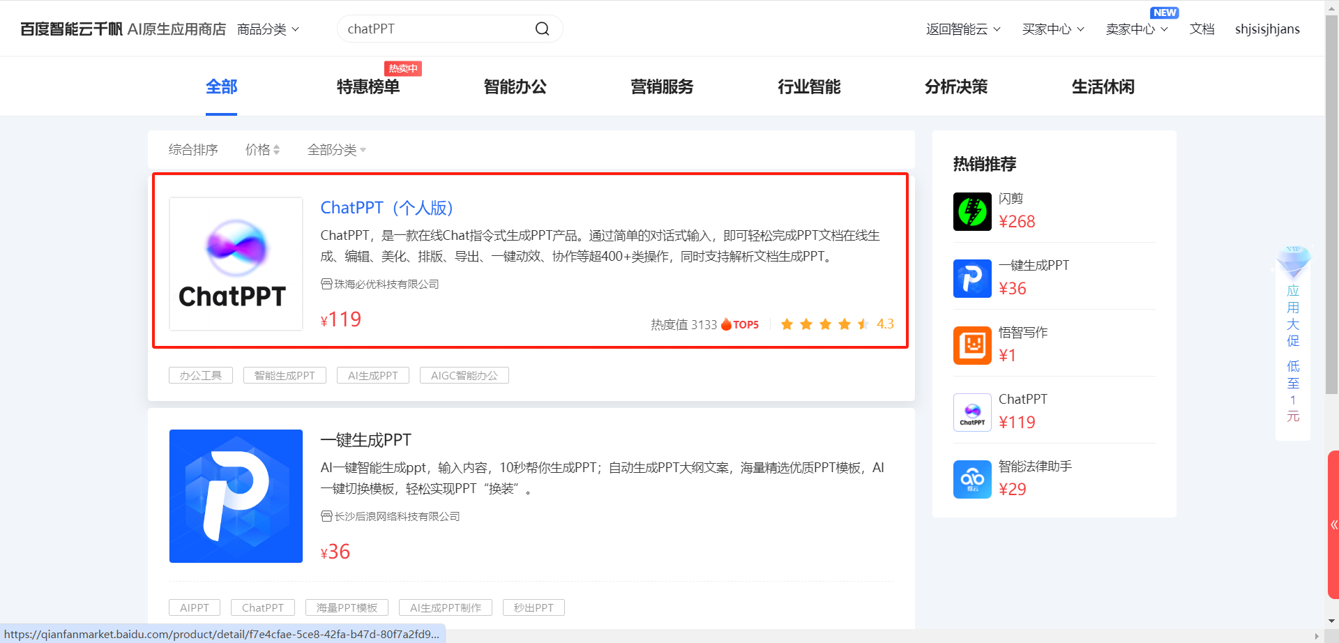Click the ¥29 price in 热销推荐
The image size is (1339, 643).
pyautogui.click(x=1013, y=490)
